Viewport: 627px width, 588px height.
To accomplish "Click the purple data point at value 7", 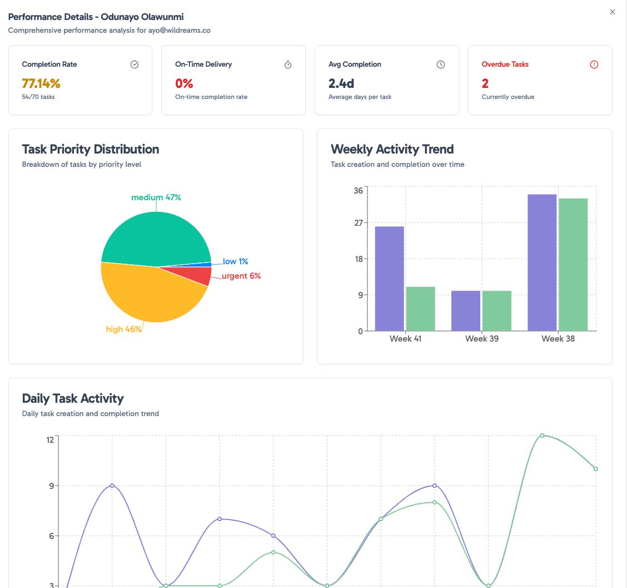I will click(x=220, y=519).
